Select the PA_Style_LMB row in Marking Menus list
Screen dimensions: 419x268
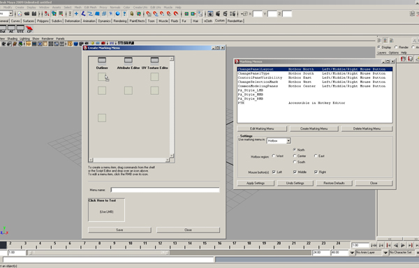click(314, 90)
